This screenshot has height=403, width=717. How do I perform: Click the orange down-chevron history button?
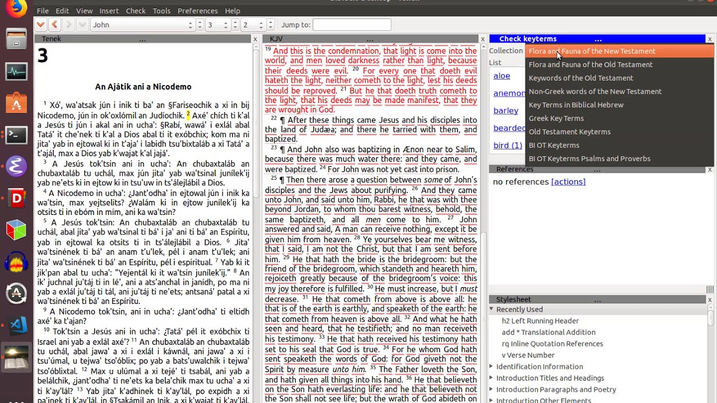tap(40, 25)
